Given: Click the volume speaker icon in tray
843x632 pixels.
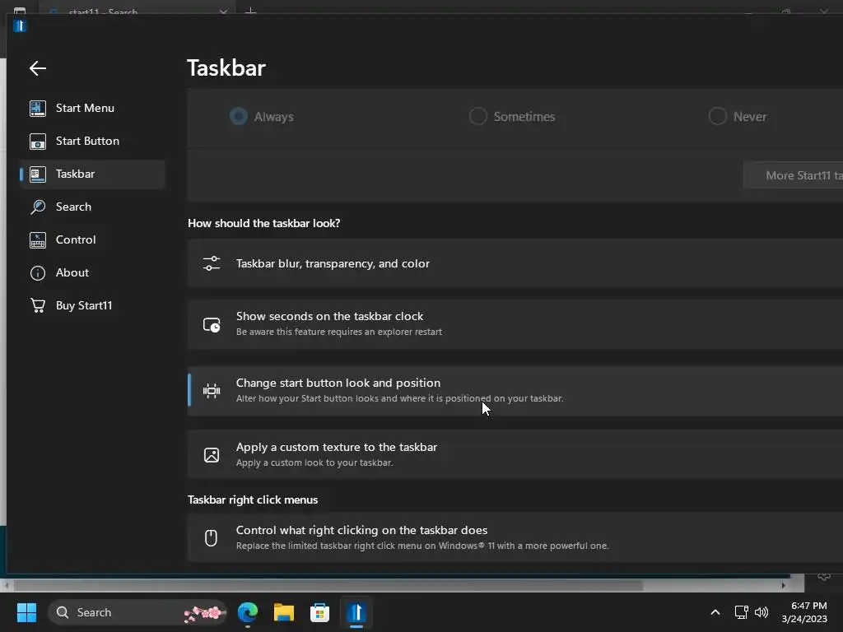Looking at the screenshot, I should (761, 612).
